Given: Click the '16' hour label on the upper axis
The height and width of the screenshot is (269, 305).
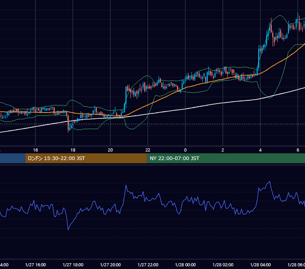Looking at the screenshot, I should click(x=35, y=150).
